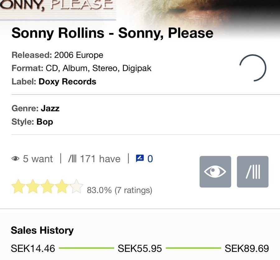Open comments via blue speech bubble icon

point(140,159)
